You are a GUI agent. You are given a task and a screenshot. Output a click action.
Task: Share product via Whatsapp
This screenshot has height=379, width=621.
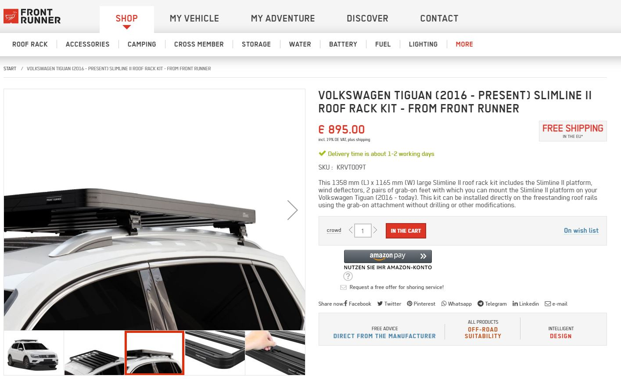click(456, 303)
